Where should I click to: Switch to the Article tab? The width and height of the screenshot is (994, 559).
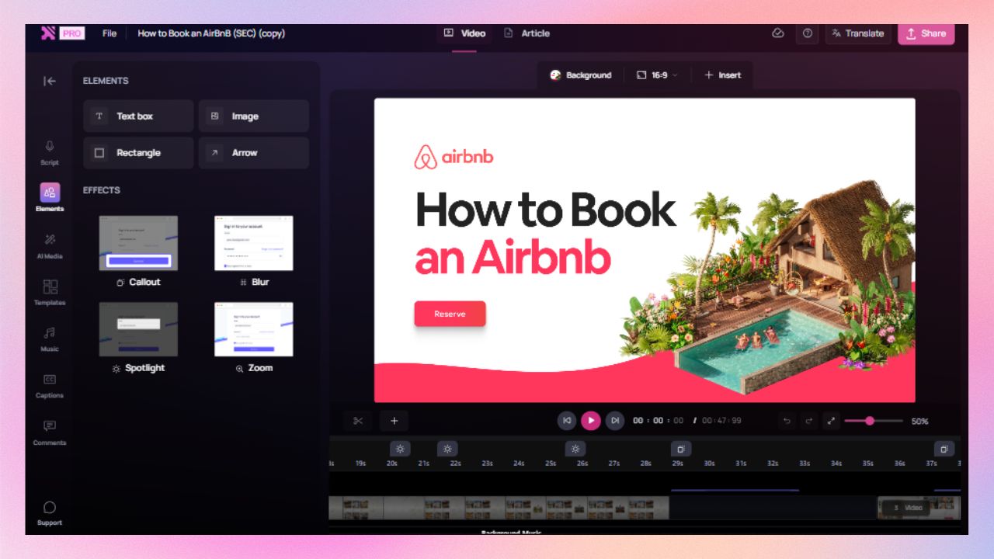(527, 33)
